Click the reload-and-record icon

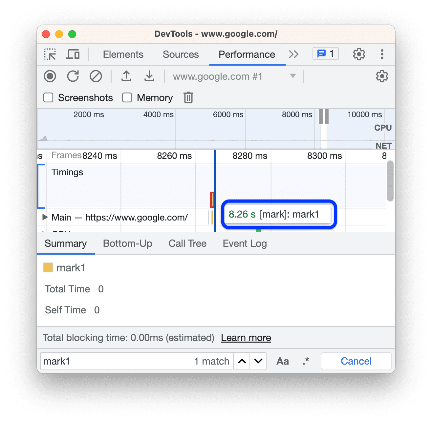[x=73, y=76]
